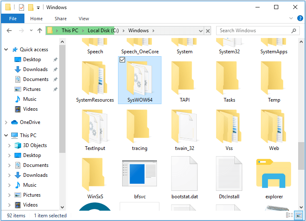Stop loading with the address bar X
Viewport: 306px width, 221px height.
208,31
